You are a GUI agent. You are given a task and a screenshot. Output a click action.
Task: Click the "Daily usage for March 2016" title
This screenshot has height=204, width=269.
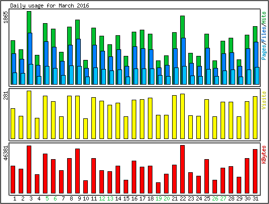pyautogui.click(x=49, y=6)
